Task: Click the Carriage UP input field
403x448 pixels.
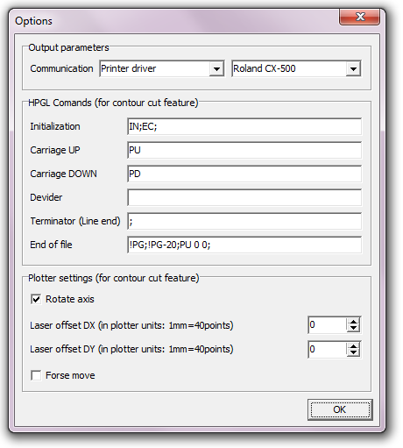Action: click(244, 150)
